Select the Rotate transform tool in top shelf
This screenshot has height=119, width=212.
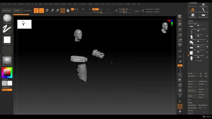57,11
